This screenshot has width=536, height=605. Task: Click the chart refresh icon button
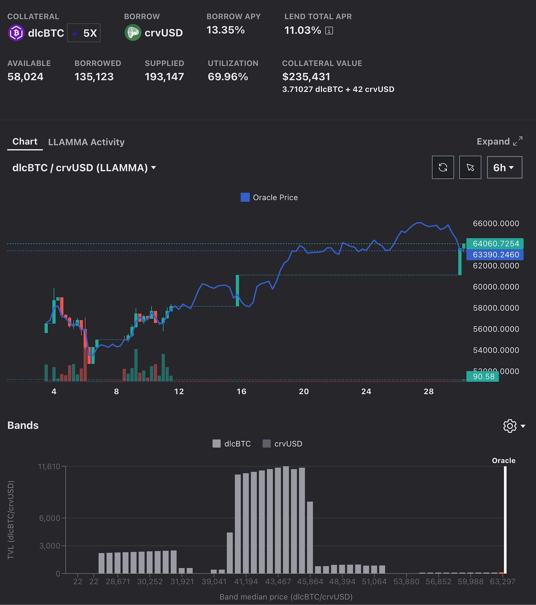pos(443,167)
